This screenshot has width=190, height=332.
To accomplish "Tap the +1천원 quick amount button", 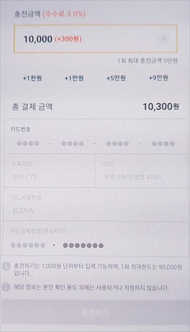I will (x=32, y=78).
